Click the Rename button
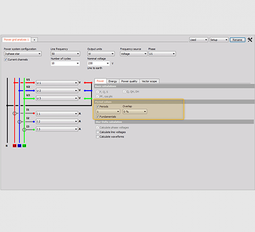 point(237,40)
